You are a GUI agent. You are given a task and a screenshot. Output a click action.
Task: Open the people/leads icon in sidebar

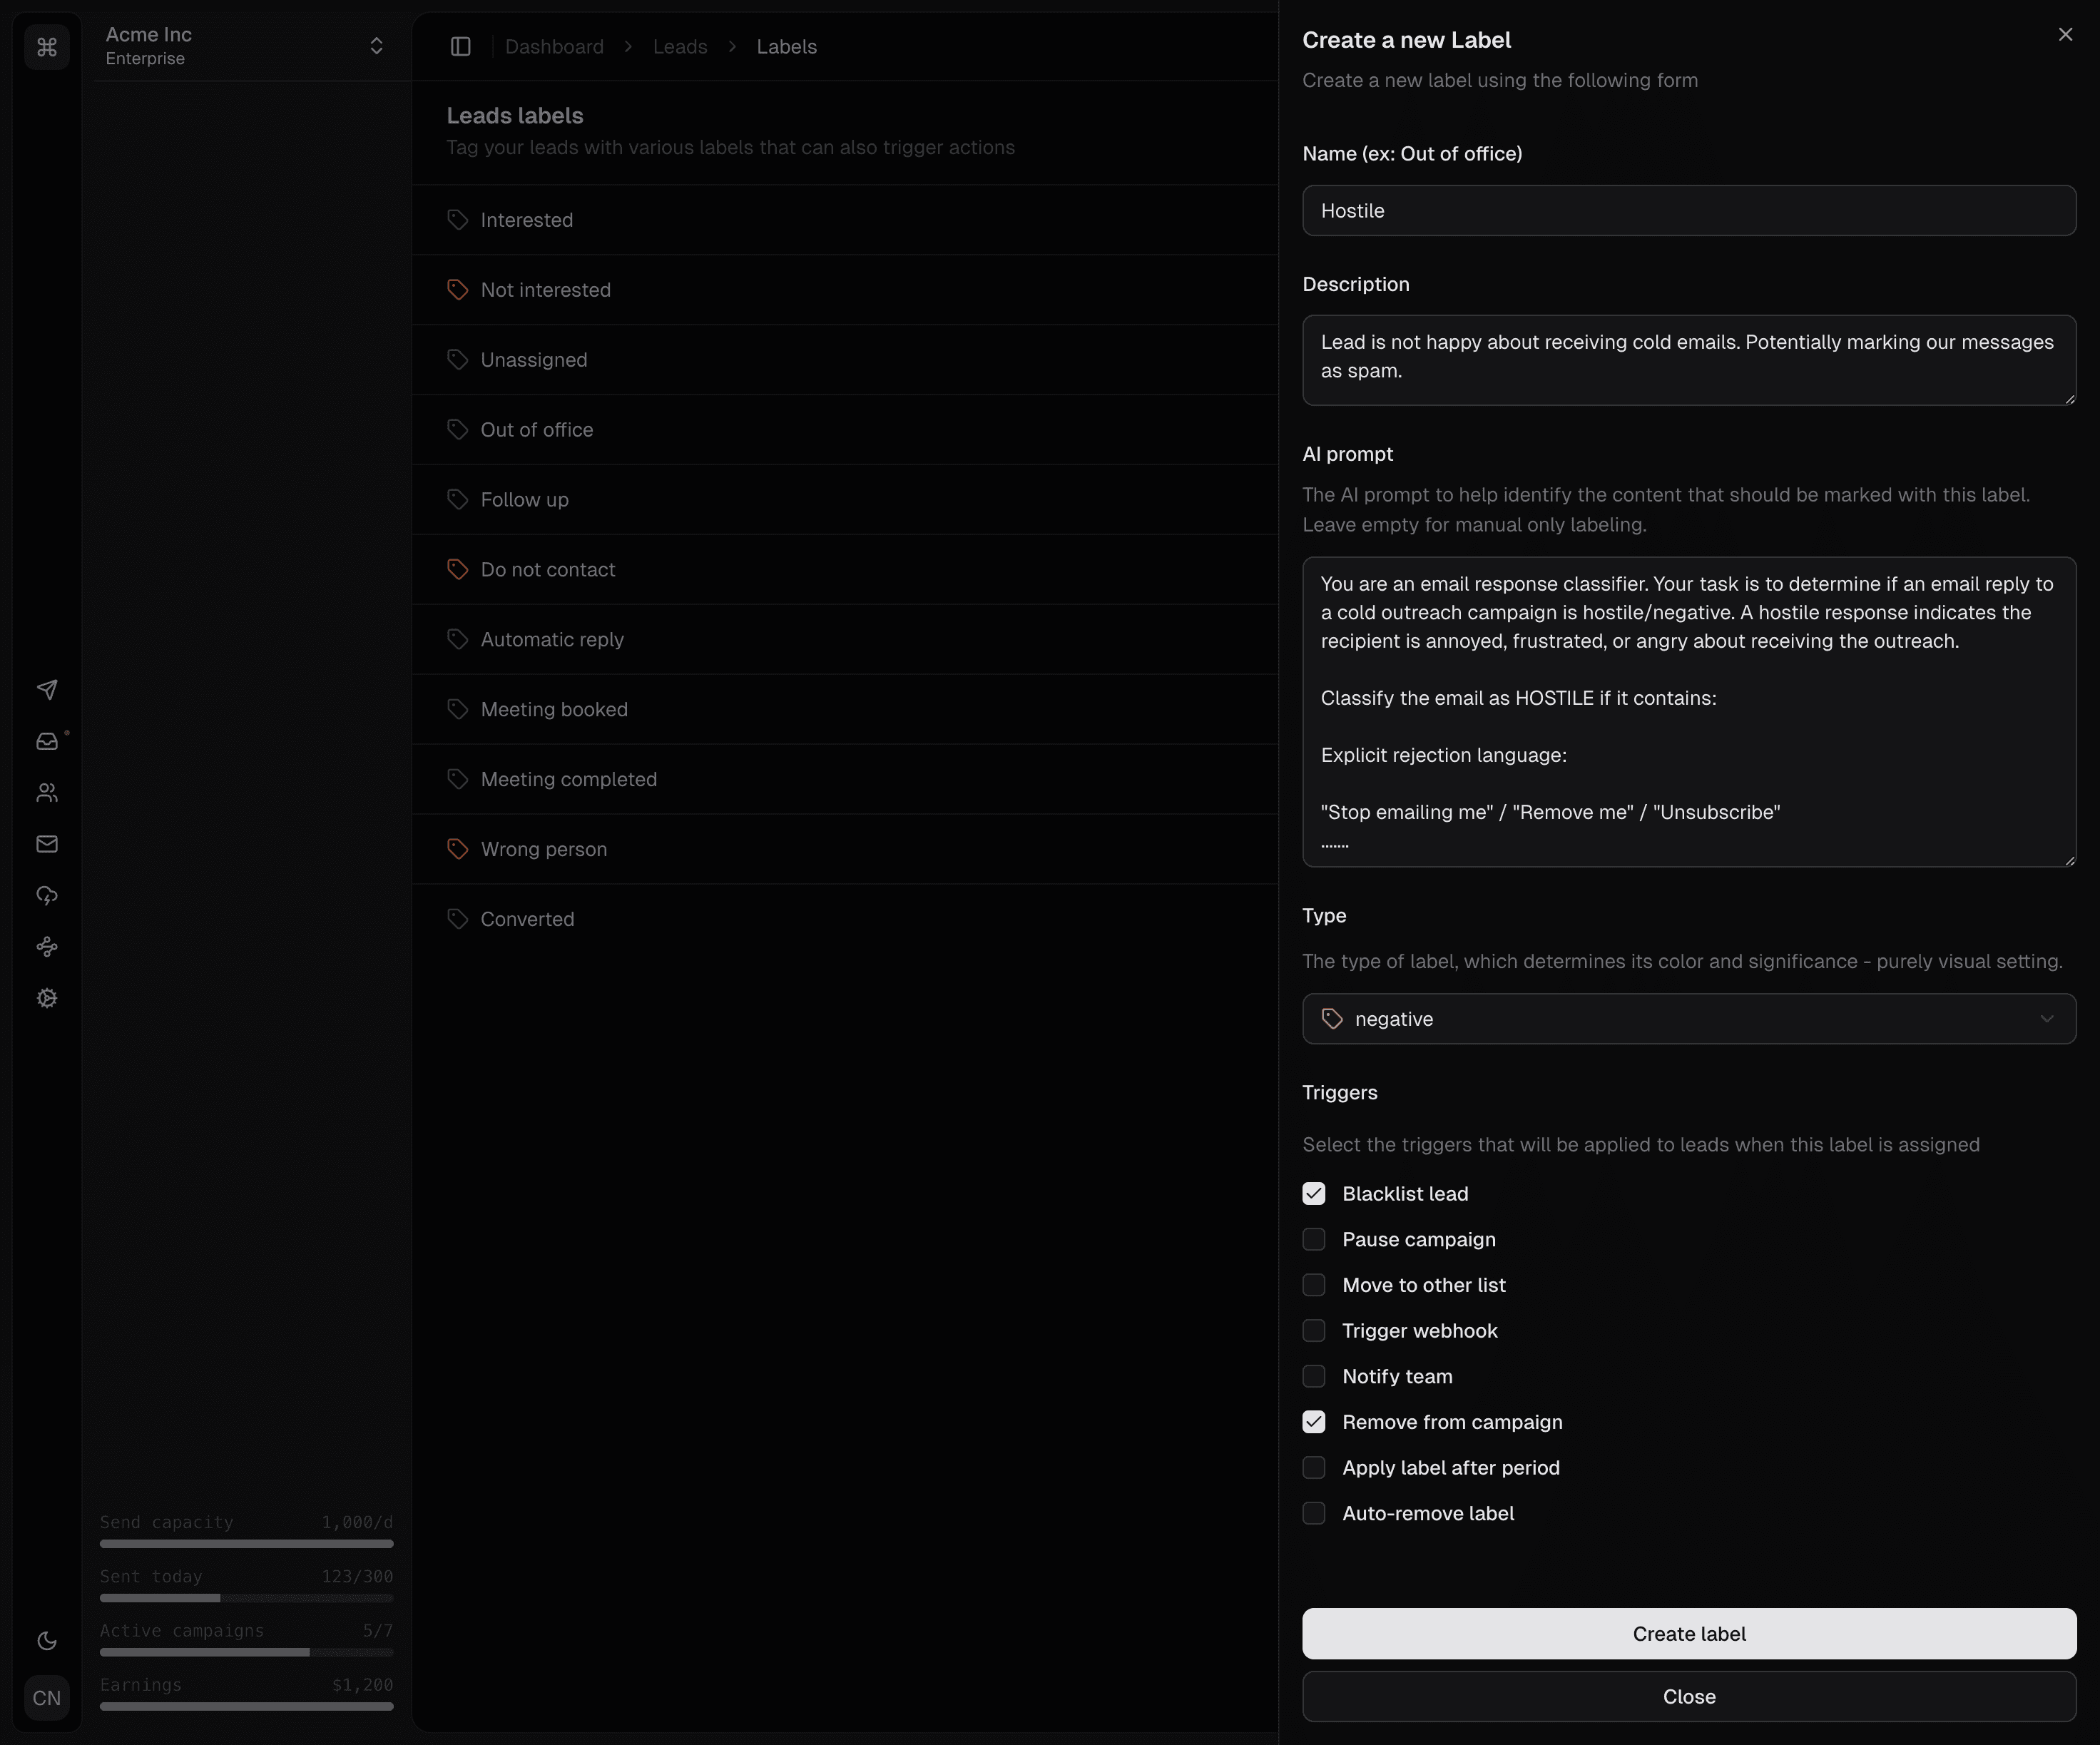[x=47, y=793]
